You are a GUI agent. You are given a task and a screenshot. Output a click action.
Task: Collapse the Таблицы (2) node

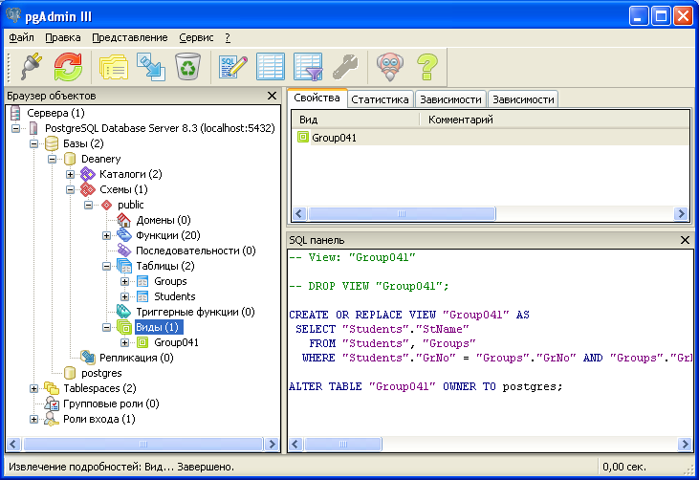point(106,266)
